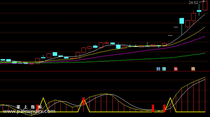Select the large cyan candle with long lower wick
210x117 pixels.
tap(182, 26)
